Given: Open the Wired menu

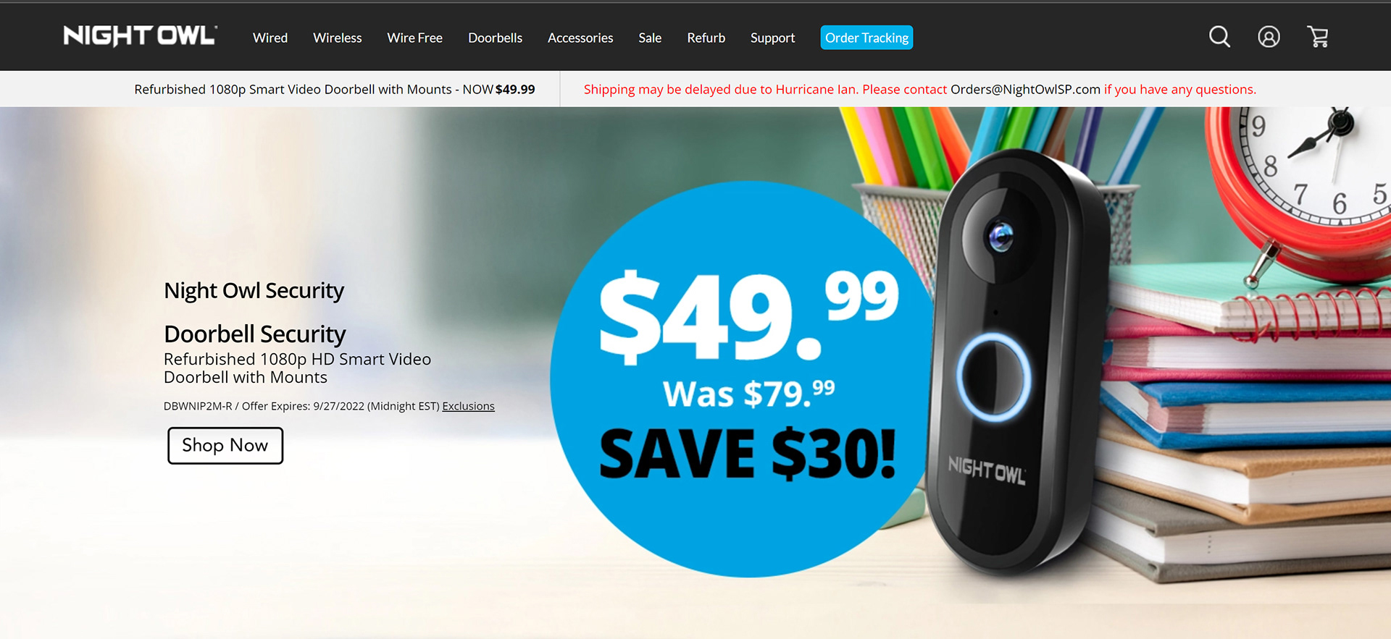Looking at the screenshot, I should (x=270, y=38).
